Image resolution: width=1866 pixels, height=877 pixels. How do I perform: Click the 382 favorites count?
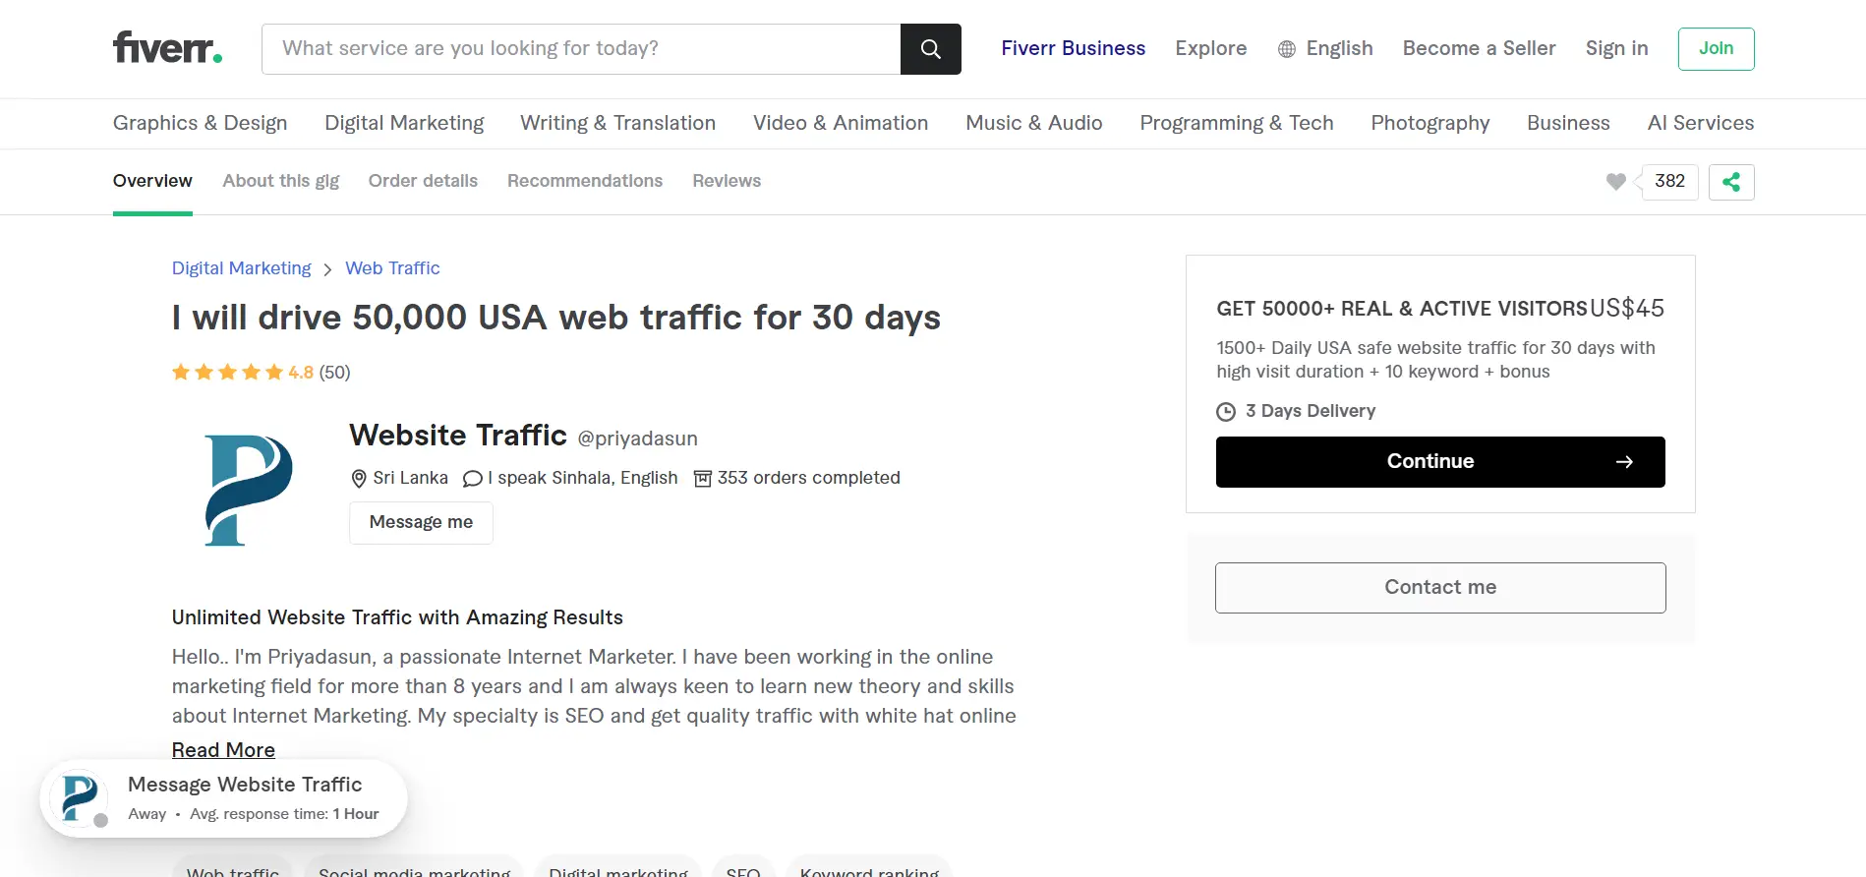coord(1669,182)
